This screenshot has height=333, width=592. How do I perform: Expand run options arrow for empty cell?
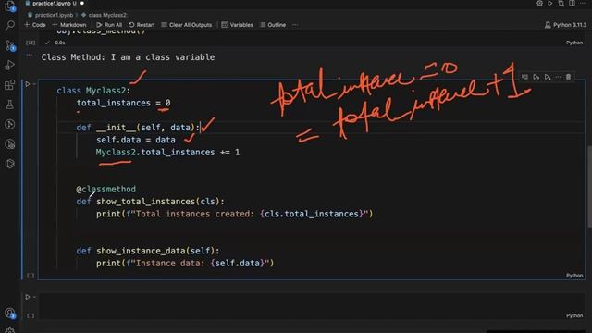click(x=34, y=297)
